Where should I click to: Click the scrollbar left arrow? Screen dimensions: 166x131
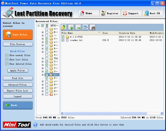(x=62, y=113)
